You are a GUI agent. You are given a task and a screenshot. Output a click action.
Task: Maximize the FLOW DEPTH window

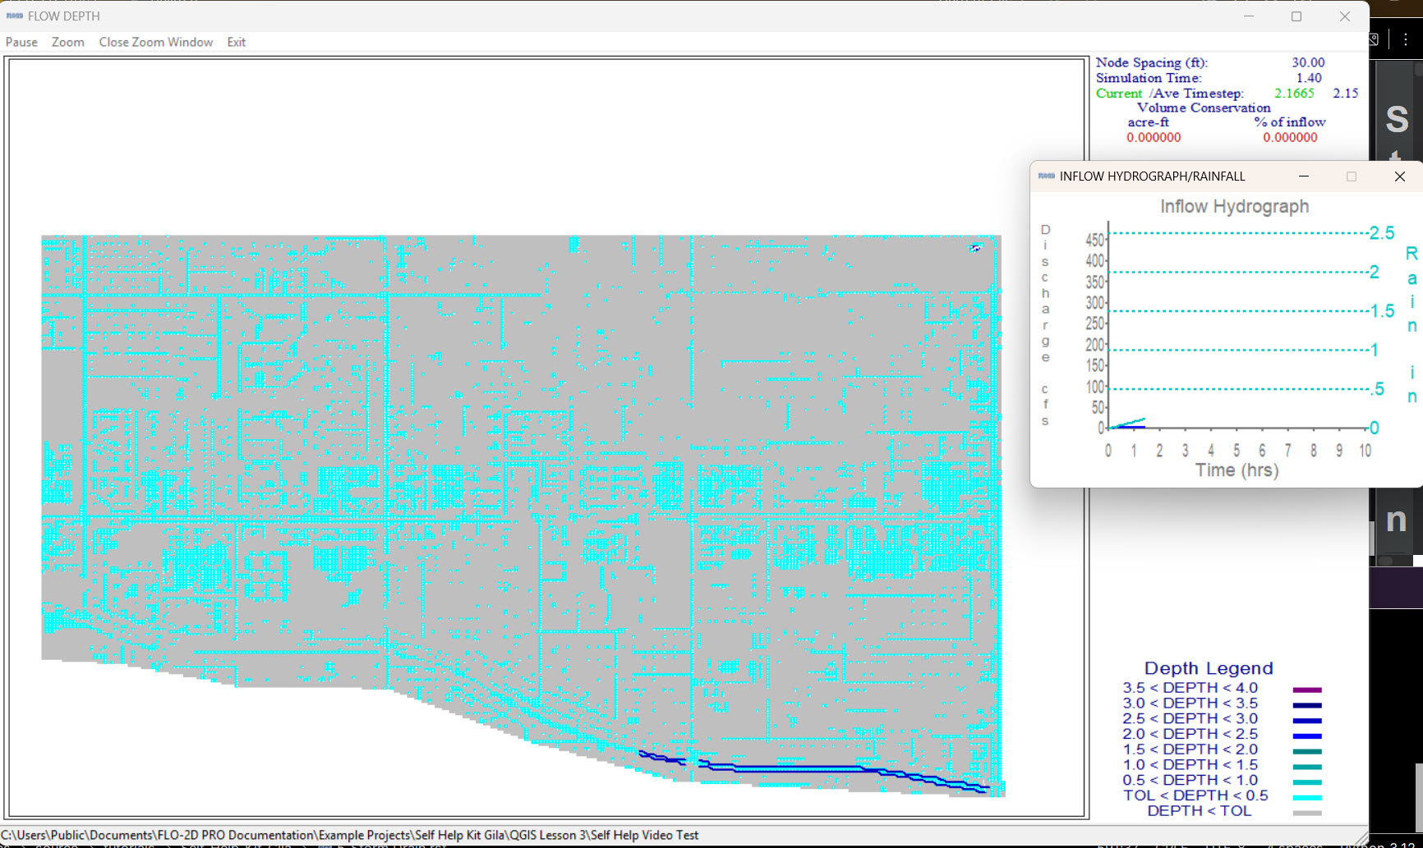point(1296,16)
